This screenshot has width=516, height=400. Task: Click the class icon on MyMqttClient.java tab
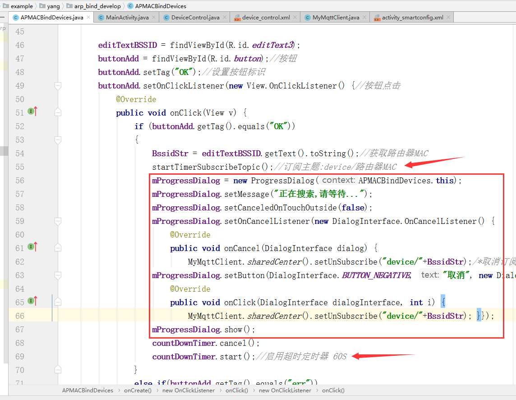click(x=307, y=18)
